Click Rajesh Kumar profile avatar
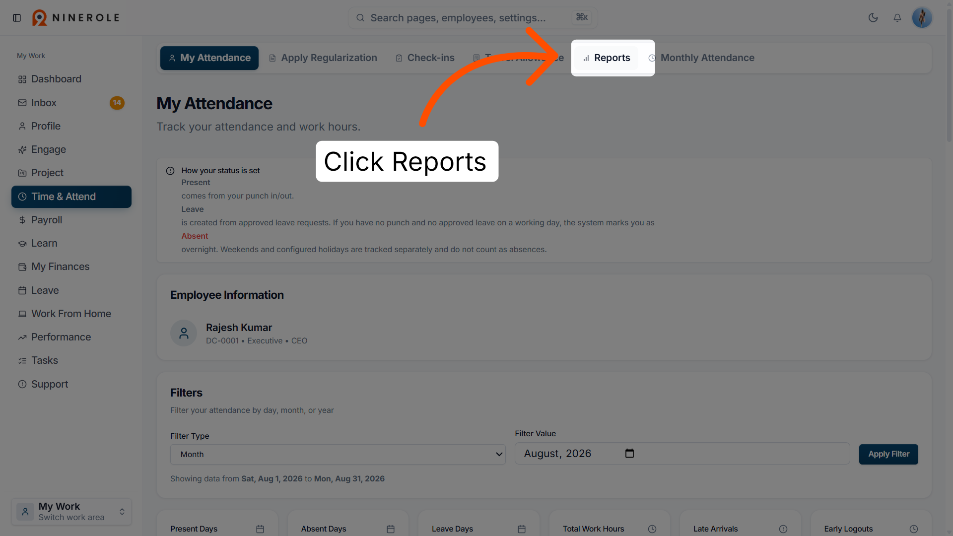 coord(184,333)
